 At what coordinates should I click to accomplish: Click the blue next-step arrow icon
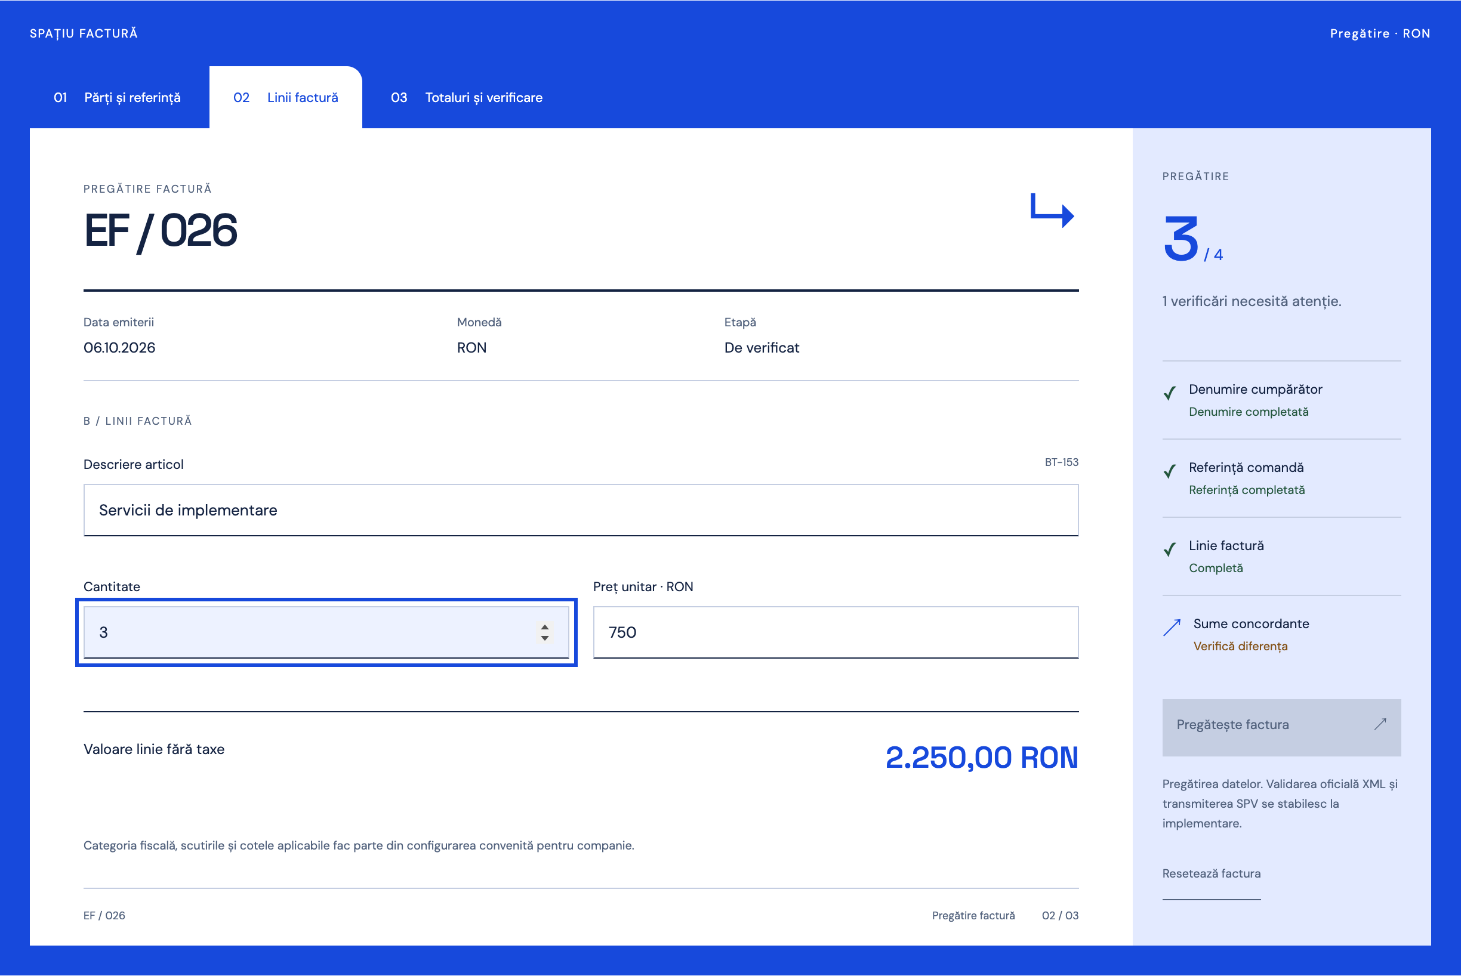point(1052,211)
